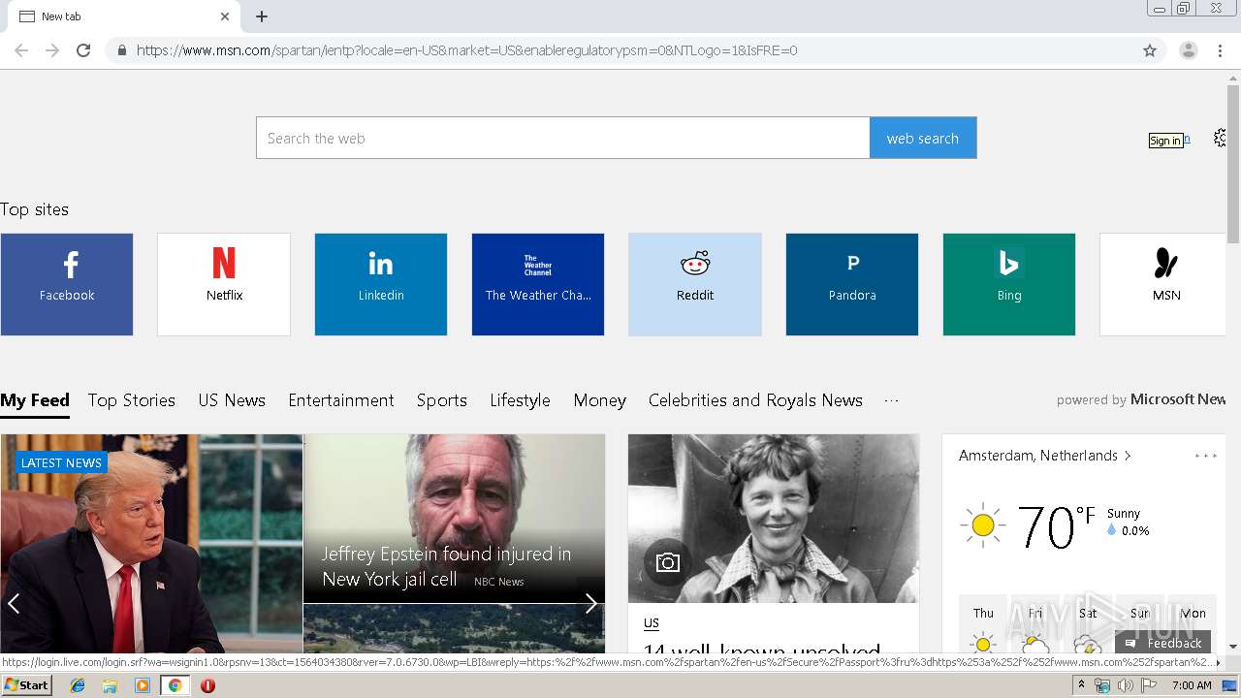Viewport: 1241px width, 698px height.
Task: Close the New tab tab
Action: pos(225,16)
